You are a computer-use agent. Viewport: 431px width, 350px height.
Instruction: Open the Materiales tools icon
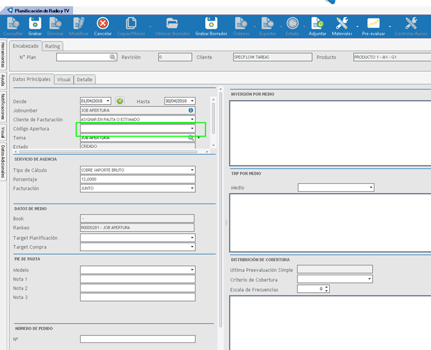click(342, 24)
